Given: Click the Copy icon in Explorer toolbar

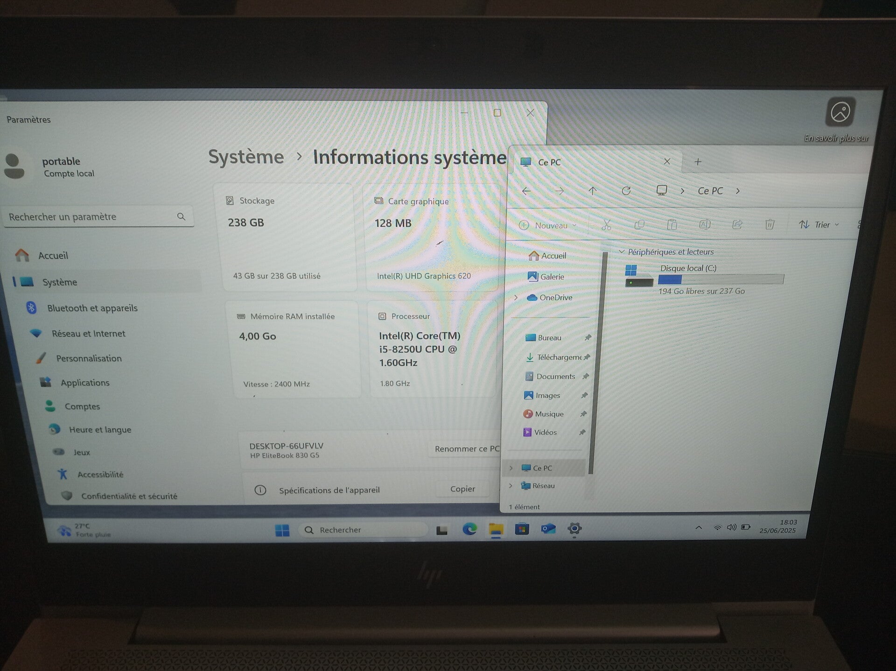Looking at the screenshot, I should (x=639, y=225).
